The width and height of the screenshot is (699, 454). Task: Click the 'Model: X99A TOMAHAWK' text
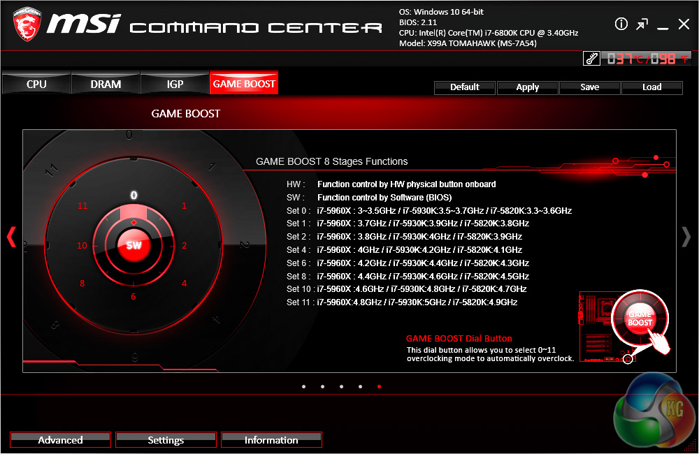coord(468,44)
